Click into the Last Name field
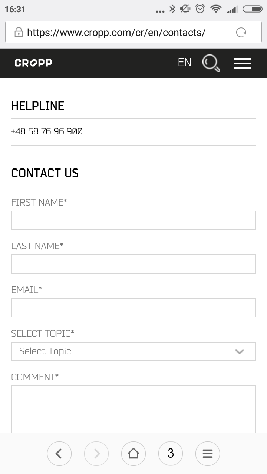 point(133,264)
